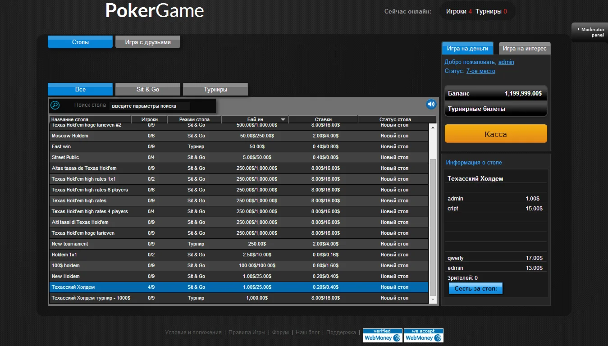Sort by Режим стола column header
608x346 pixels.
(194, 119)
